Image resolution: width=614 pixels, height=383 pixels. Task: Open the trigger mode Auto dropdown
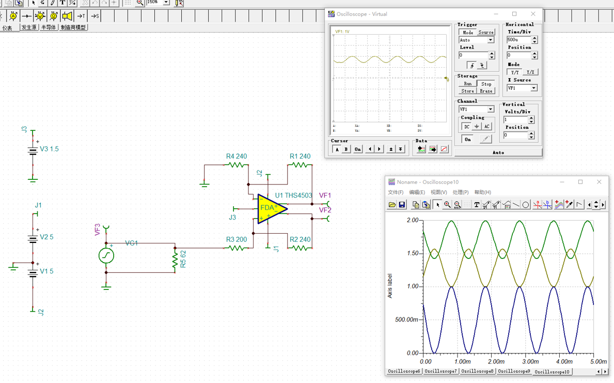pyautogui.click(x=491, y=40)
